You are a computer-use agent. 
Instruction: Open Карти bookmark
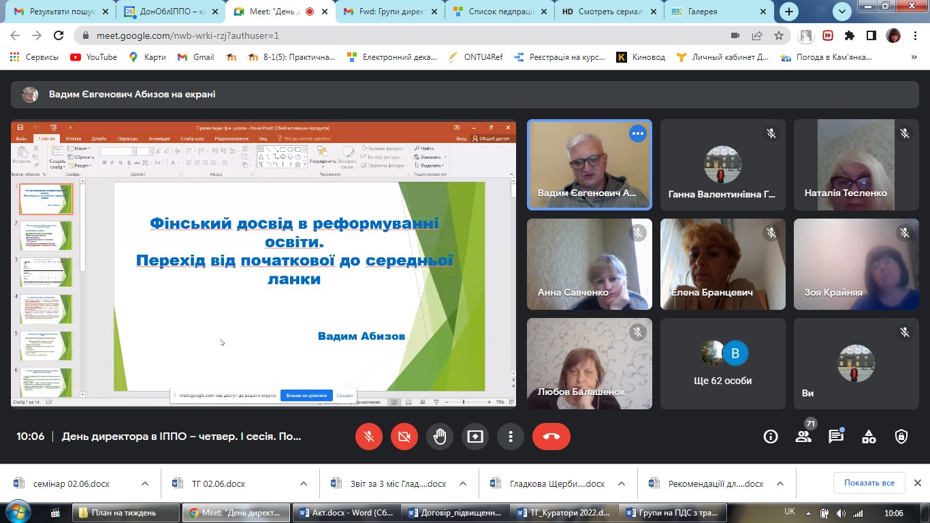147,57
